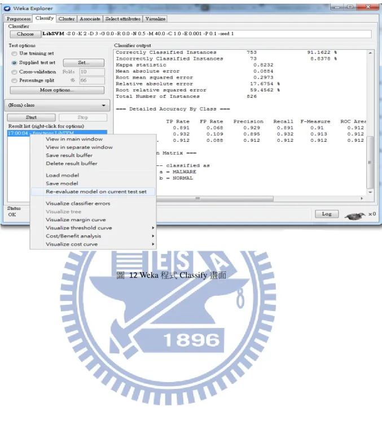Viewport: 382px width, 438px height.
Task: Select the Cross-validation radio button
Action: (14, 72)
